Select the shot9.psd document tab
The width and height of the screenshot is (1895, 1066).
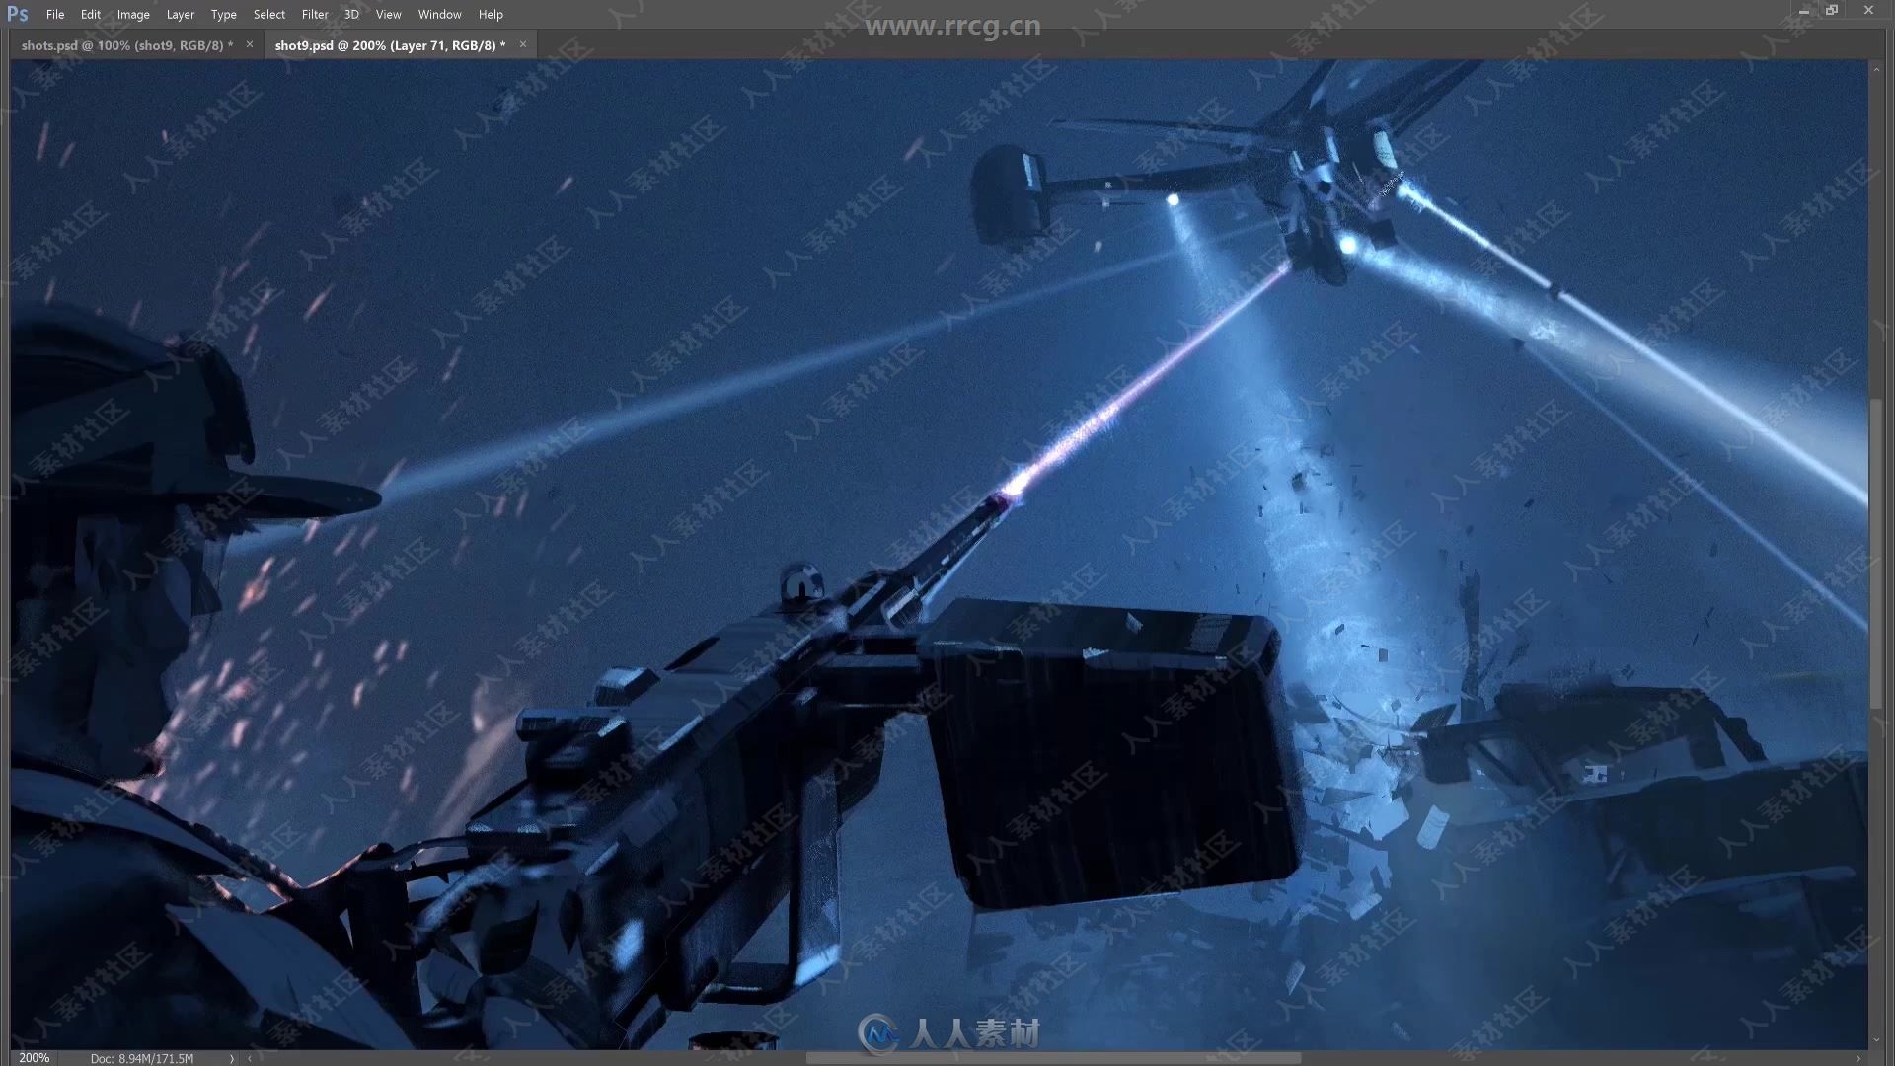click(x=390, y=45)
